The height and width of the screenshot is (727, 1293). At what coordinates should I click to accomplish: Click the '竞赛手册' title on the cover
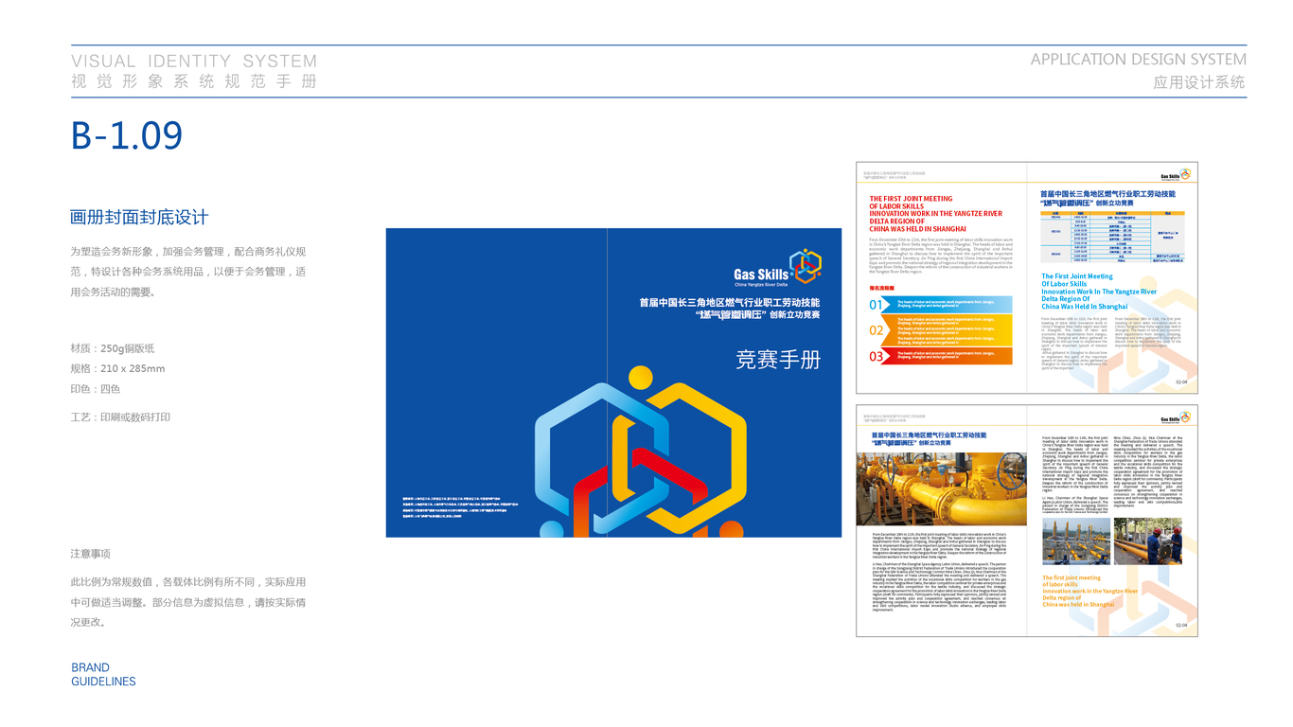coord(778,360)
